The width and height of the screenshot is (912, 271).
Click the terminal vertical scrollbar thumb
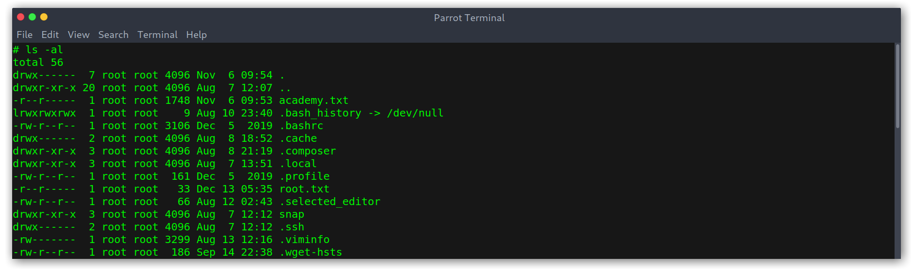point(897,86)
